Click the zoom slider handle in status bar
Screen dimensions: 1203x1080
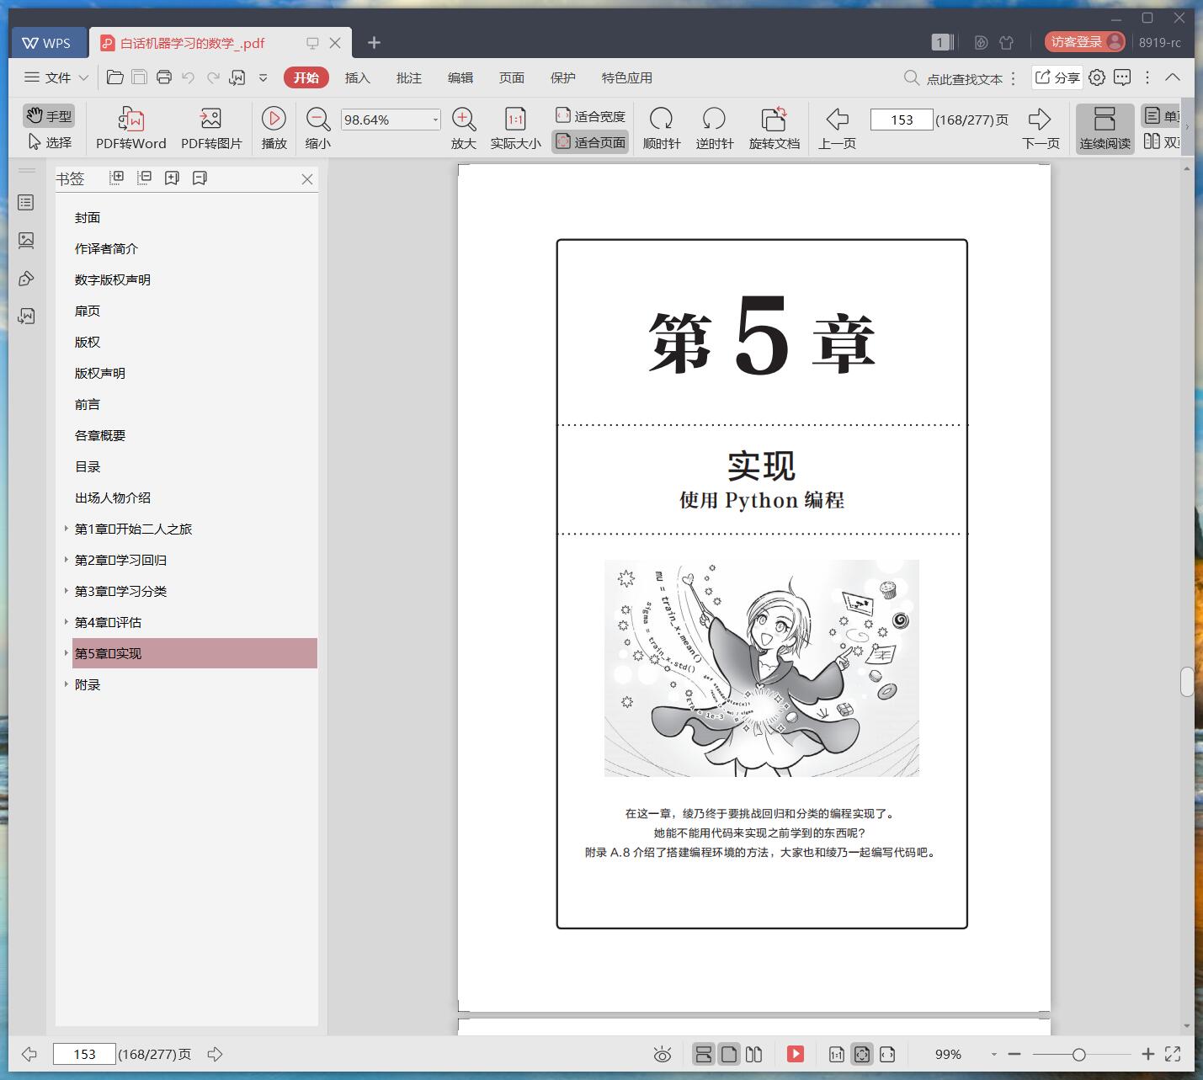pyautogui.click(x=1078, y=1054)
